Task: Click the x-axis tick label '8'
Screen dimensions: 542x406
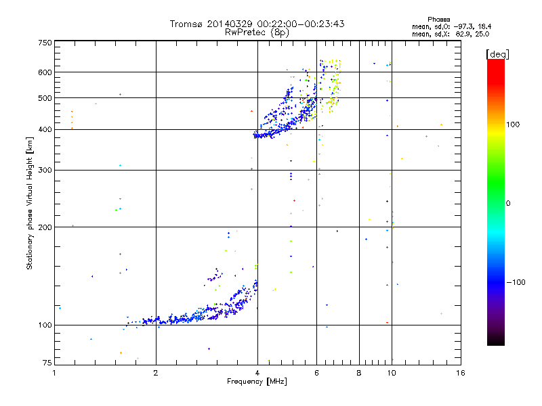Action: [359, 373]
